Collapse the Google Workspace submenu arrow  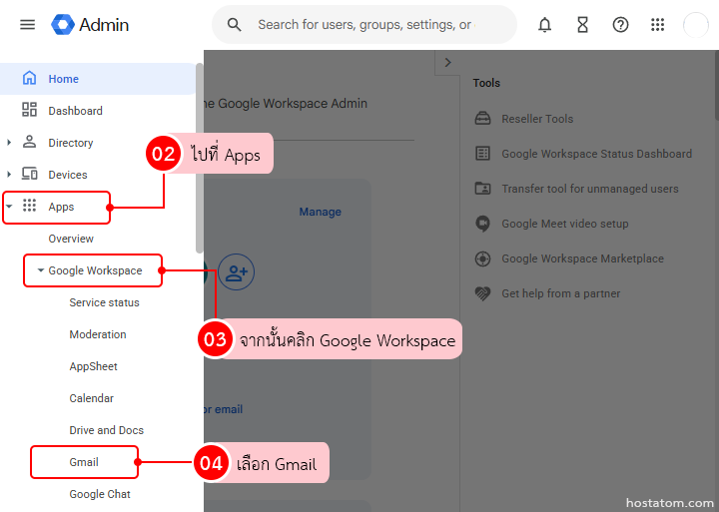coord(40,270)
